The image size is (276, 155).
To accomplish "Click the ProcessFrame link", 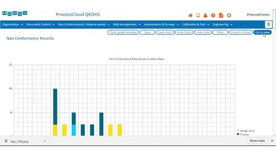I will pos(258,15).
